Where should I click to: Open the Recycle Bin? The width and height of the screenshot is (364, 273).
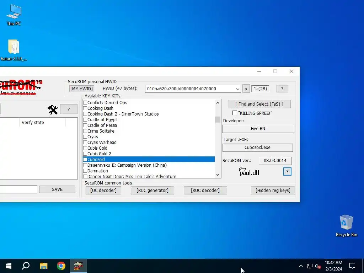click(346, 226)
